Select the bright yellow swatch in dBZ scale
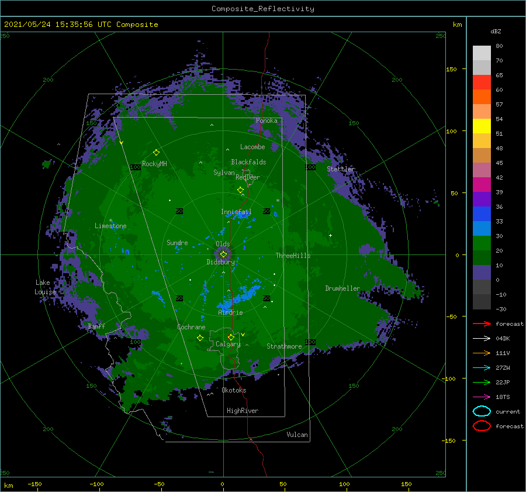This screenshot has height=492, width=526. 482,126
